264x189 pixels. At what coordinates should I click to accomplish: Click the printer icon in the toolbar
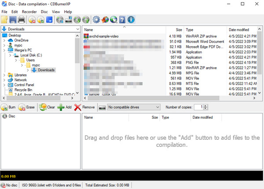tap(22, 20)
